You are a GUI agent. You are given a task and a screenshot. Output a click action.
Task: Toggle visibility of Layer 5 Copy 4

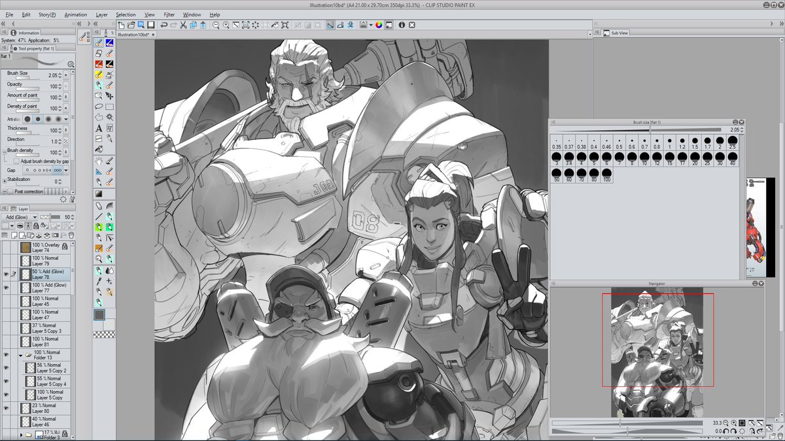[5, 382]
